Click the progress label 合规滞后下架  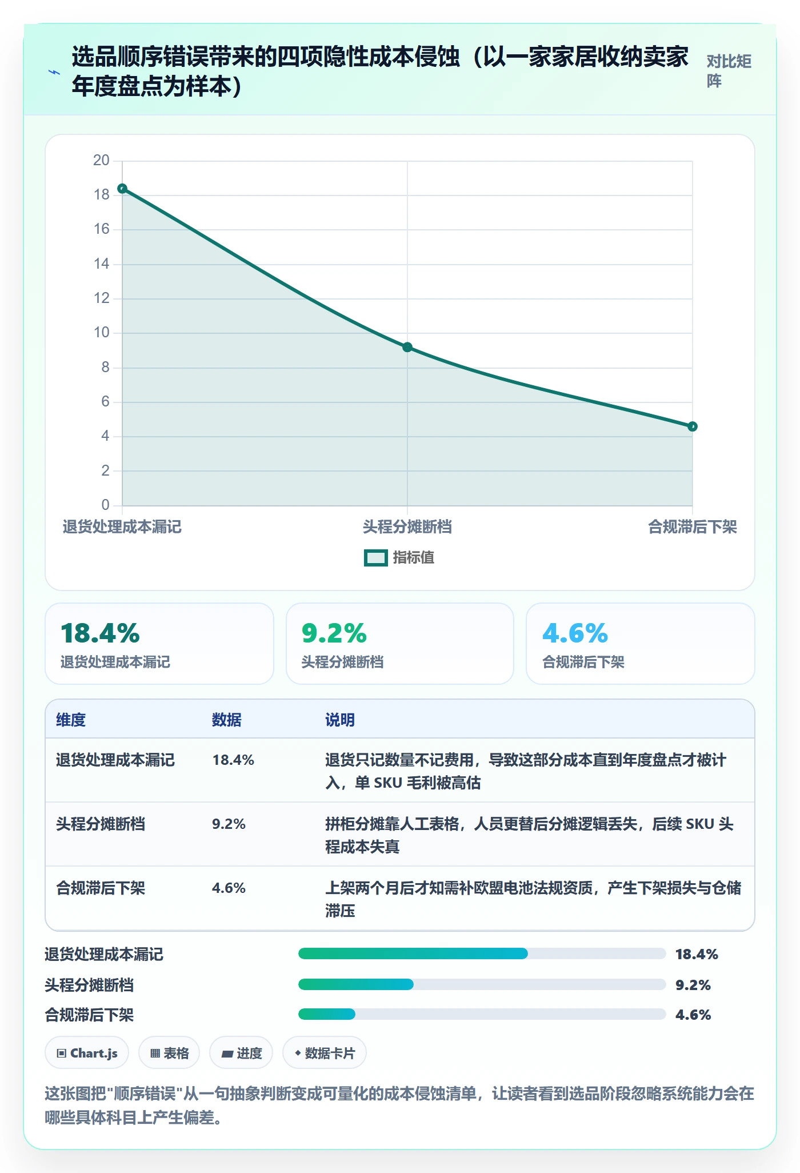click(x=89, y=1015)
